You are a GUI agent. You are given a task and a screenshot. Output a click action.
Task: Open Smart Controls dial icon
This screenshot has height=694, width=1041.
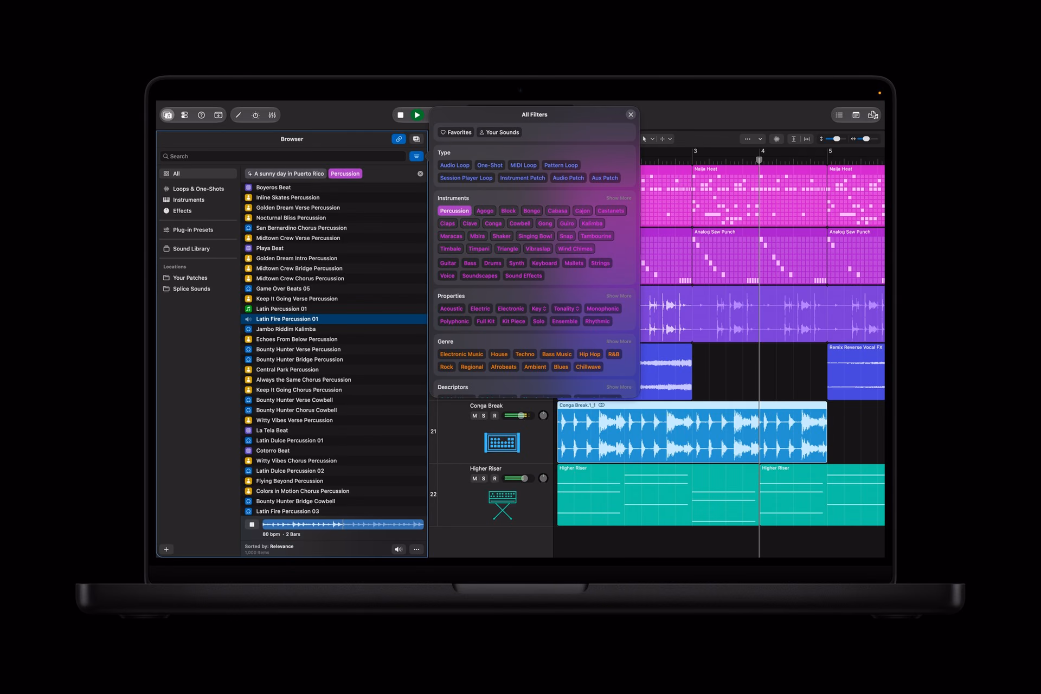click(x=255, y=115)
